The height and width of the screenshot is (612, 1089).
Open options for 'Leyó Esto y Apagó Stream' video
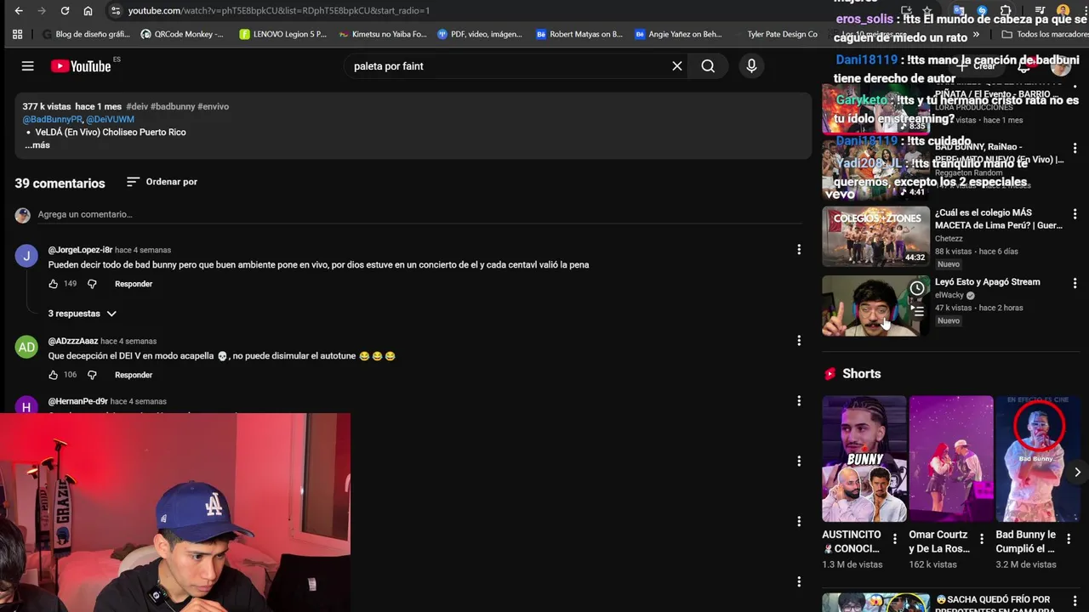pyautogui.click(x=1075, y=283)
